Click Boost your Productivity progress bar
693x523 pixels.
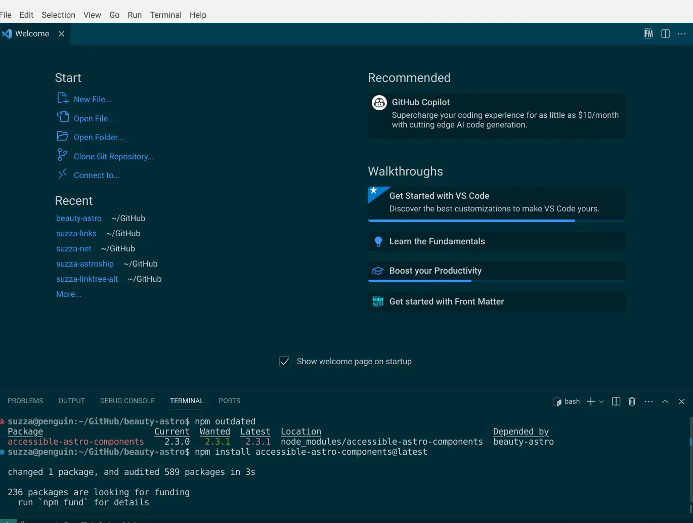click(497, 281)
